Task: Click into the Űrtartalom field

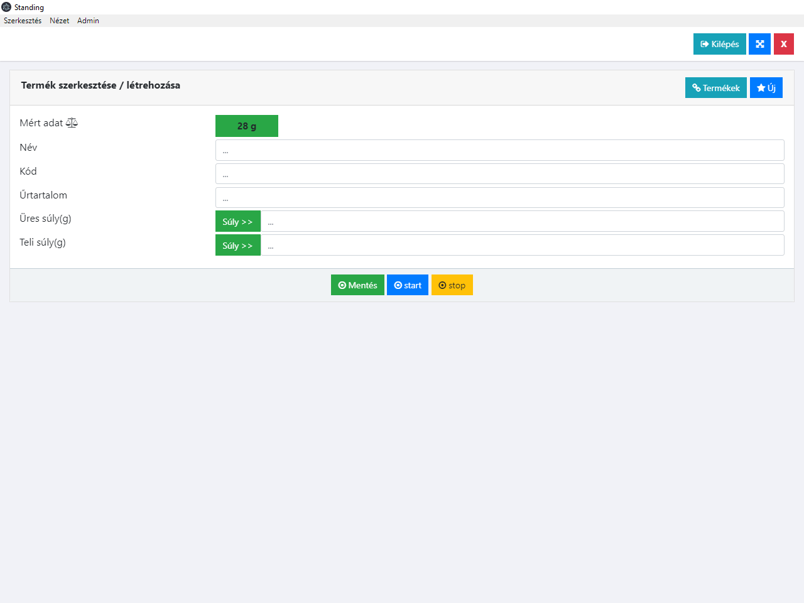Action: [499, 198]
